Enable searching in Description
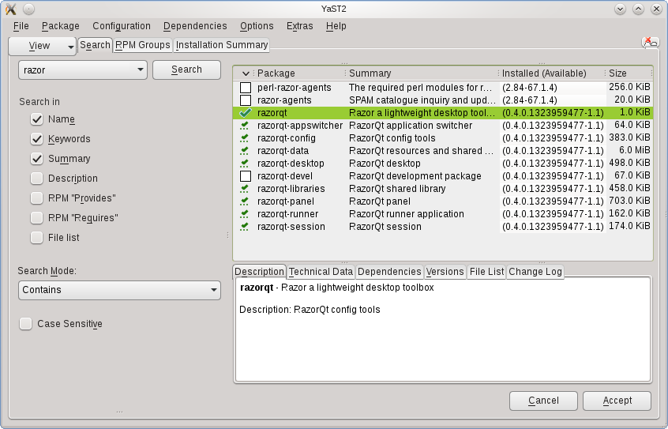 [x=37, y=179]
